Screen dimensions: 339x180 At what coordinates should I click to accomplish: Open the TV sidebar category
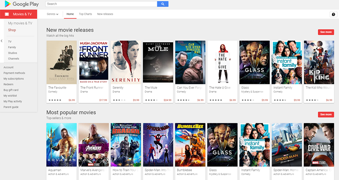[10, 42]
